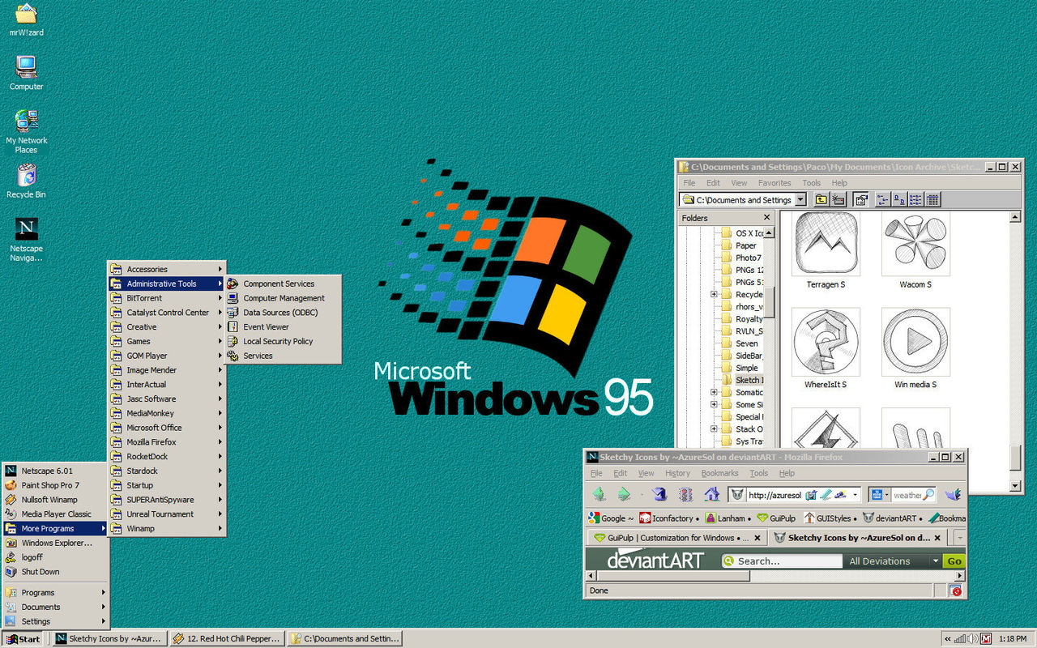The width and height of the screenshot is (1037, 648).
Task: Click the search magnifier icon in Firefox
Action: pos(928,494)
